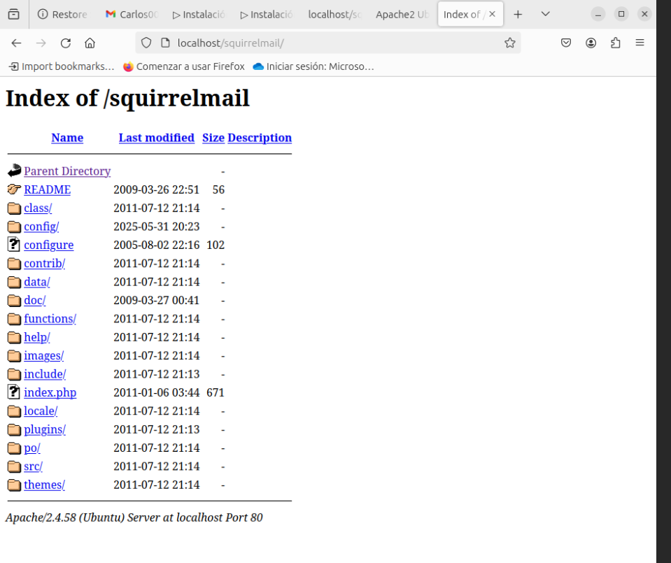Click the folder icon beside class/
Screen dimensions: 671x563
[14, 208]
